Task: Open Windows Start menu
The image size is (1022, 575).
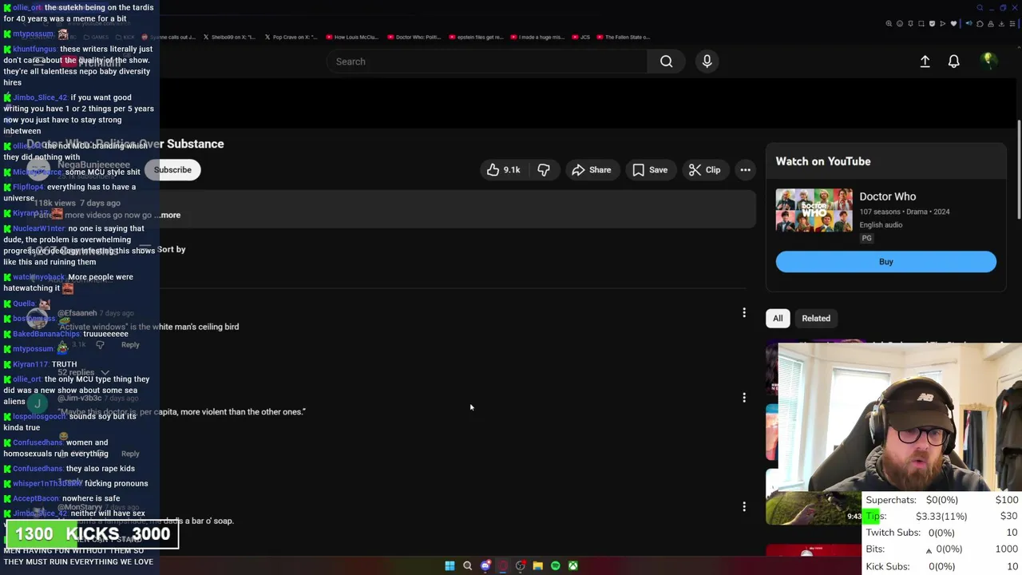Action: click(450, 565)
